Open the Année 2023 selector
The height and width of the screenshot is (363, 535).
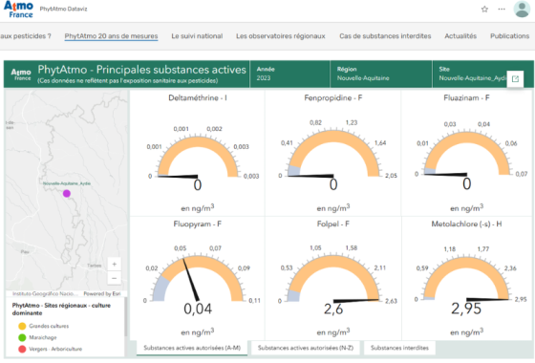(x=290, y=74)
